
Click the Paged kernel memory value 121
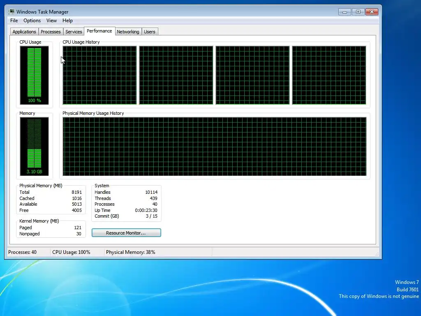[x=78, y=228]
